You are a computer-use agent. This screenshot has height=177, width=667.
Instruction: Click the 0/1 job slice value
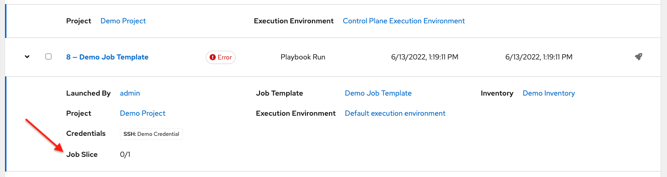click(x=125, y=155)
